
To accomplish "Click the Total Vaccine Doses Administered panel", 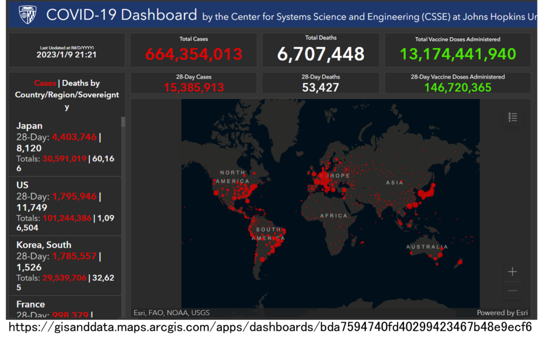I will click(457, 50).
